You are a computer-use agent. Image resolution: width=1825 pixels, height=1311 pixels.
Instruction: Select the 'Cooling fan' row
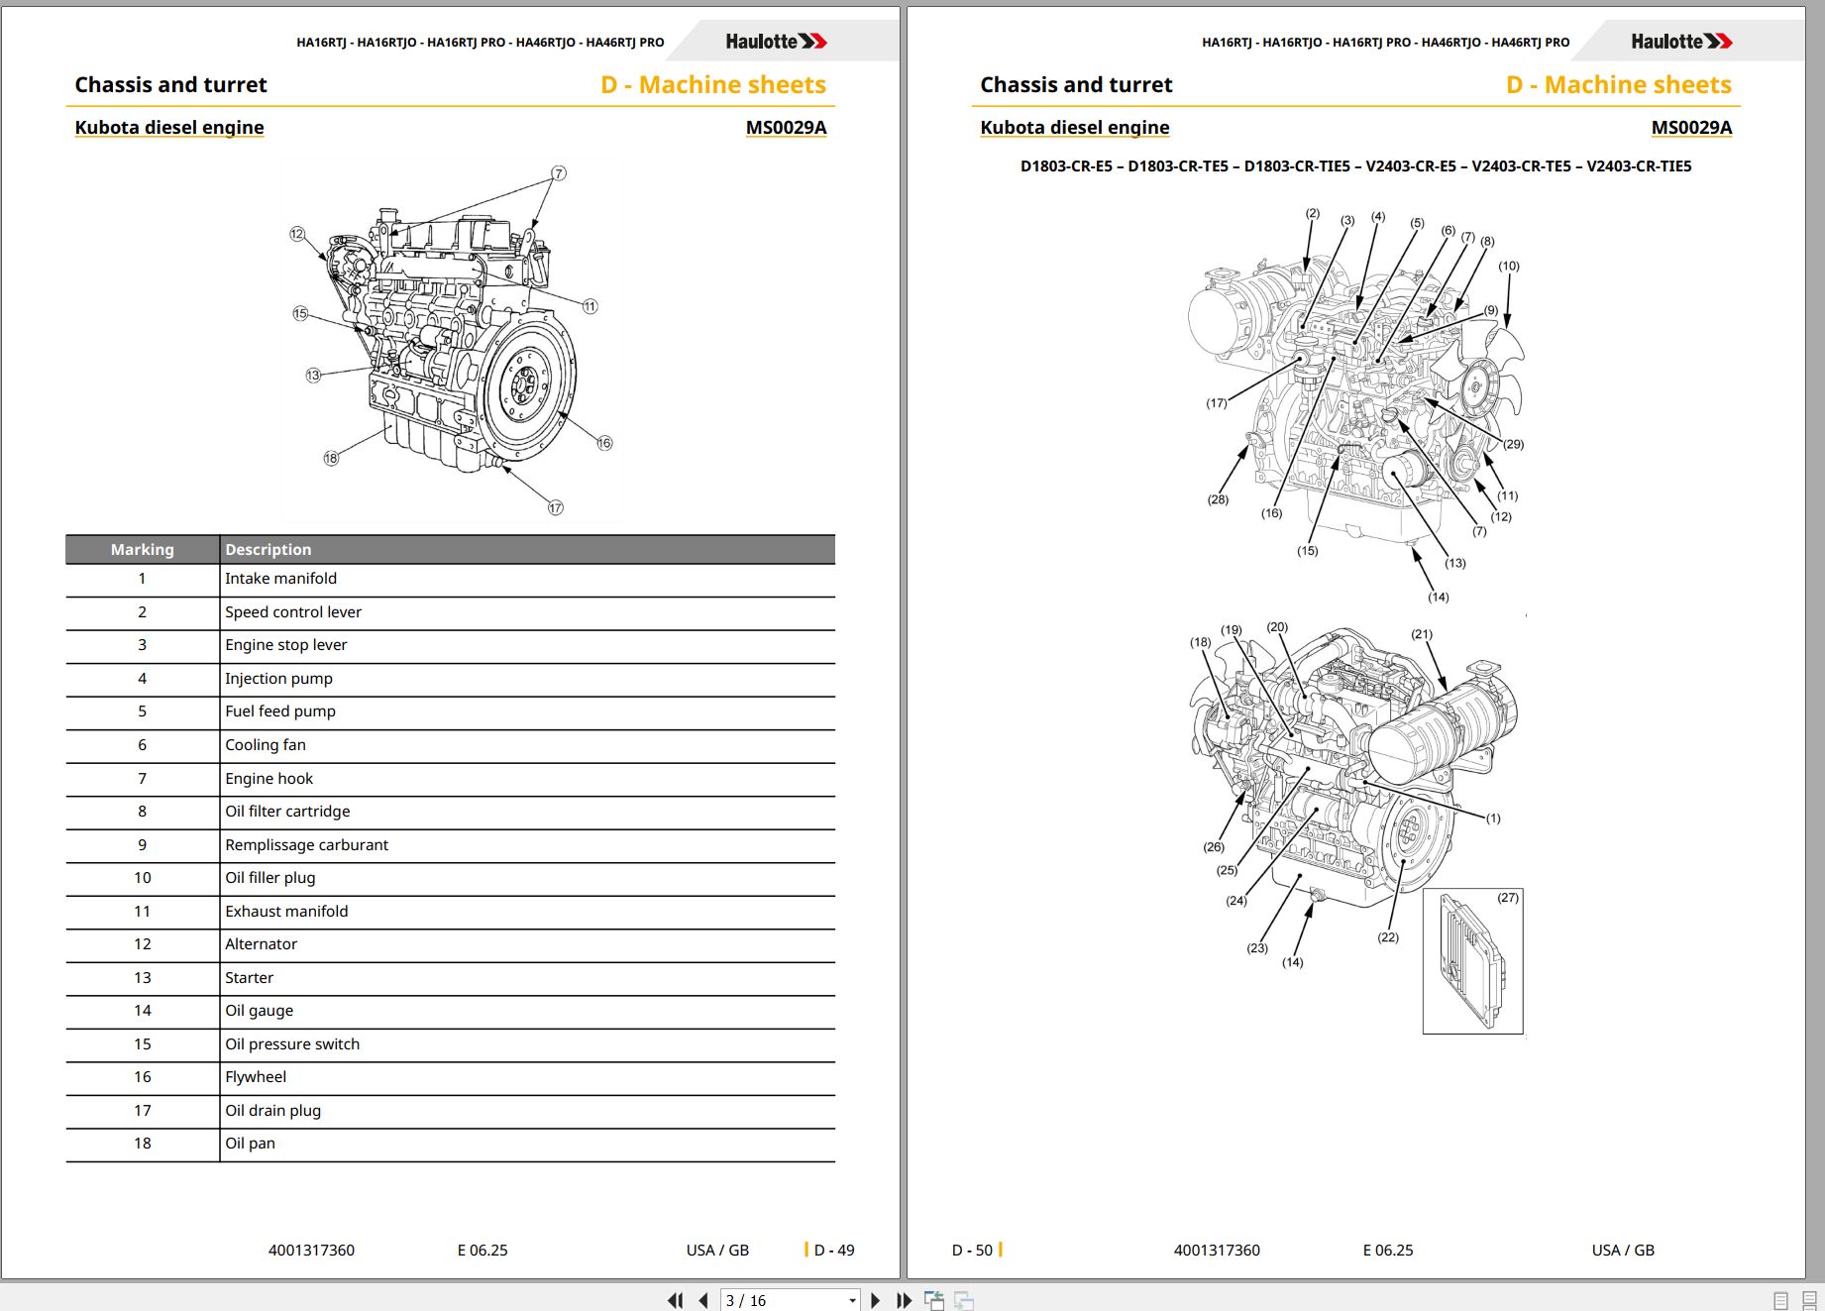pos(451,745)
